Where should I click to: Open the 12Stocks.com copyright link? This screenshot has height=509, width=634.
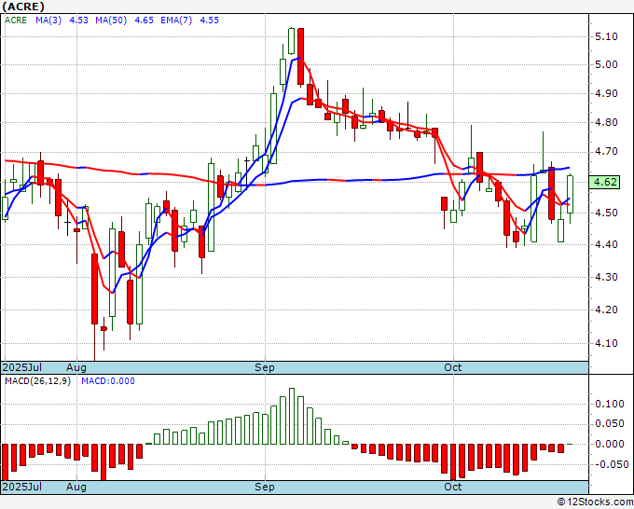coord(595,502)
